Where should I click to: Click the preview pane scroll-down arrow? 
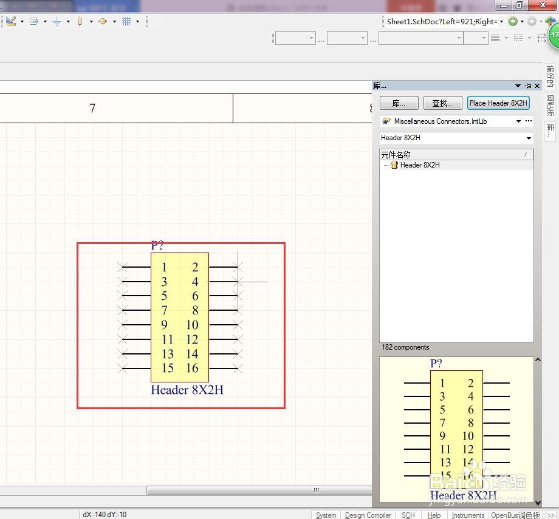[x=538, y=503]
